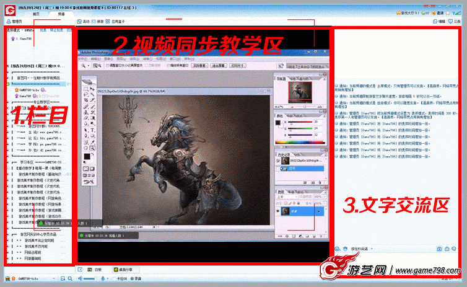This screenshot has width=467, height=287.
Task: Click the foreground color swatch in toolbox
Action: pos(87,157)
